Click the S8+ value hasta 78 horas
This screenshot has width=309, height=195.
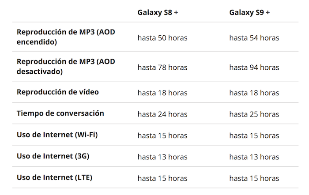162,67
